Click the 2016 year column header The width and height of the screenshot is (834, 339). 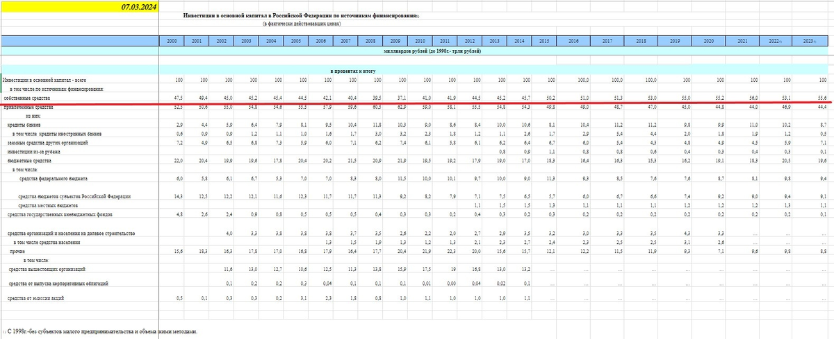573,42
